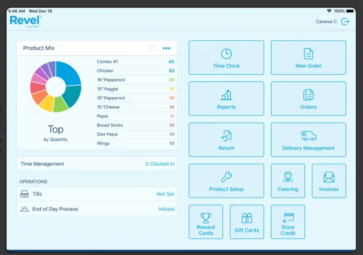
Task: Open Reward Cards trophy tile
Action: 206,222
